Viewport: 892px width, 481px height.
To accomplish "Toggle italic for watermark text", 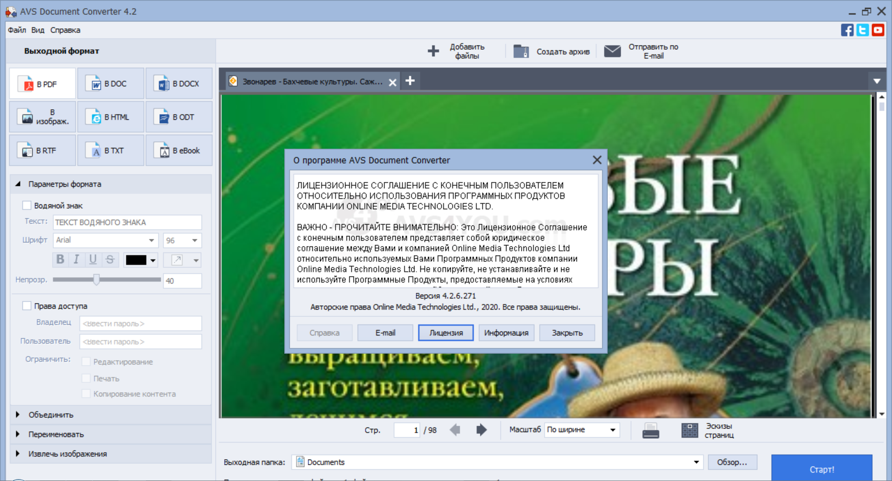I will [77, 259].
